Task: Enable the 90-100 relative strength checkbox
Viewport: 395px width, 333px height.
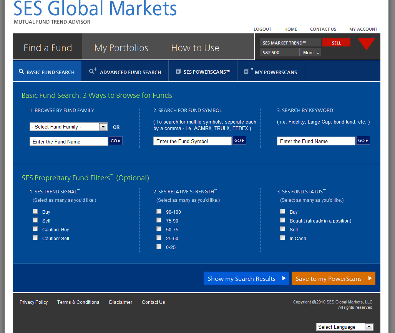Action: [159, 211]
